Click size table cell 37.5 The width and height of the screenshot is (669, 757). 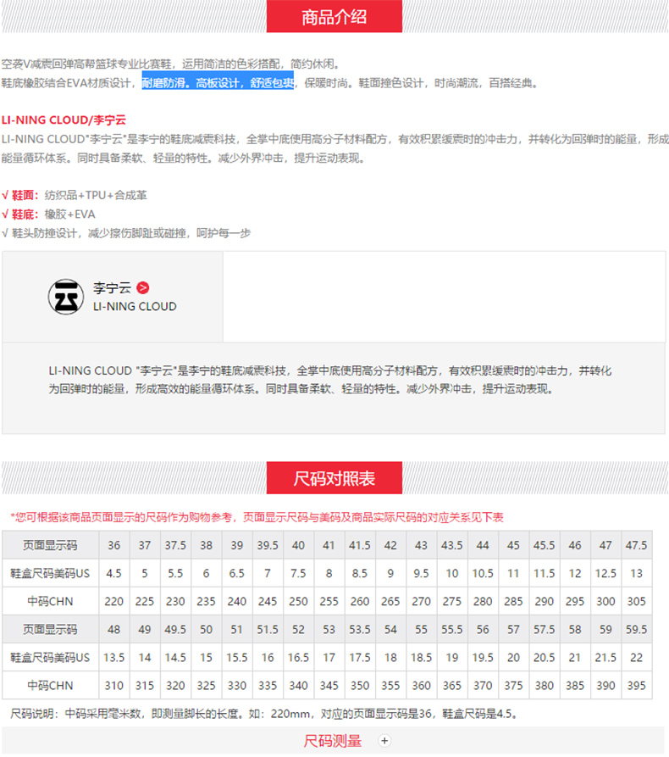[x=175, y=545]
